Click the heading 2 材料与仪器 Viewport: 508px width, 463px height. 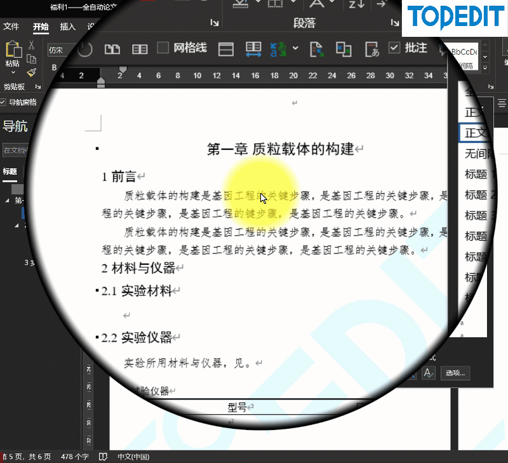coord(138,268)
